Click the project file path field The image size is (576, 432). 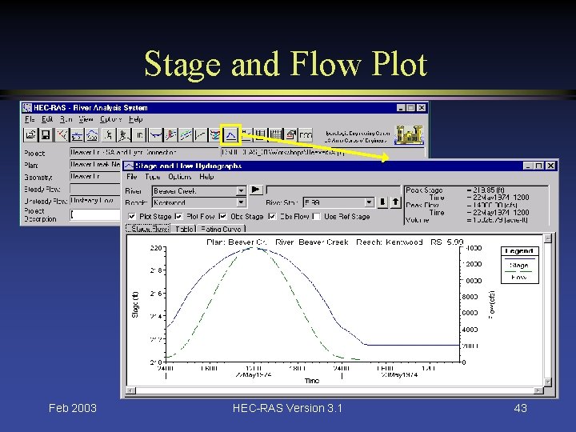(322, 152)
